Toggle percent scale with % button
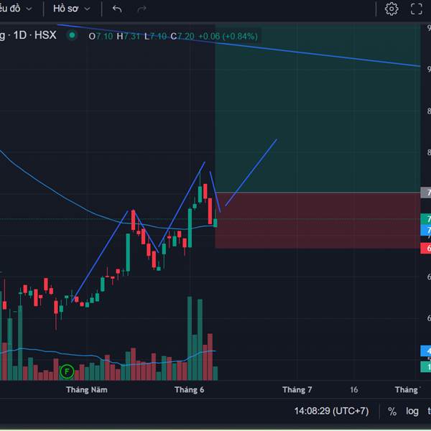Image resolution: width=431 pixels, height=431 pixels. (392, 411)
